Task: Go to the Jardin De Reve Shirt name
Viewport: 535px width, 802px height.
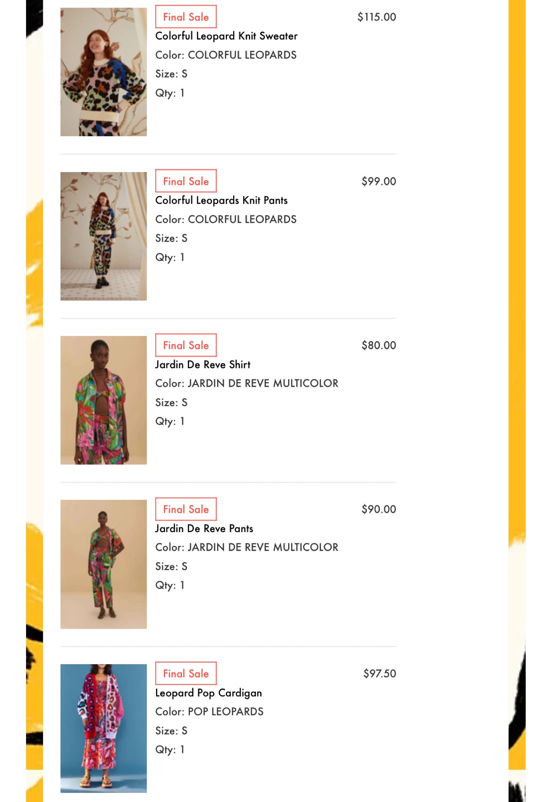Action: click(203, 364)
